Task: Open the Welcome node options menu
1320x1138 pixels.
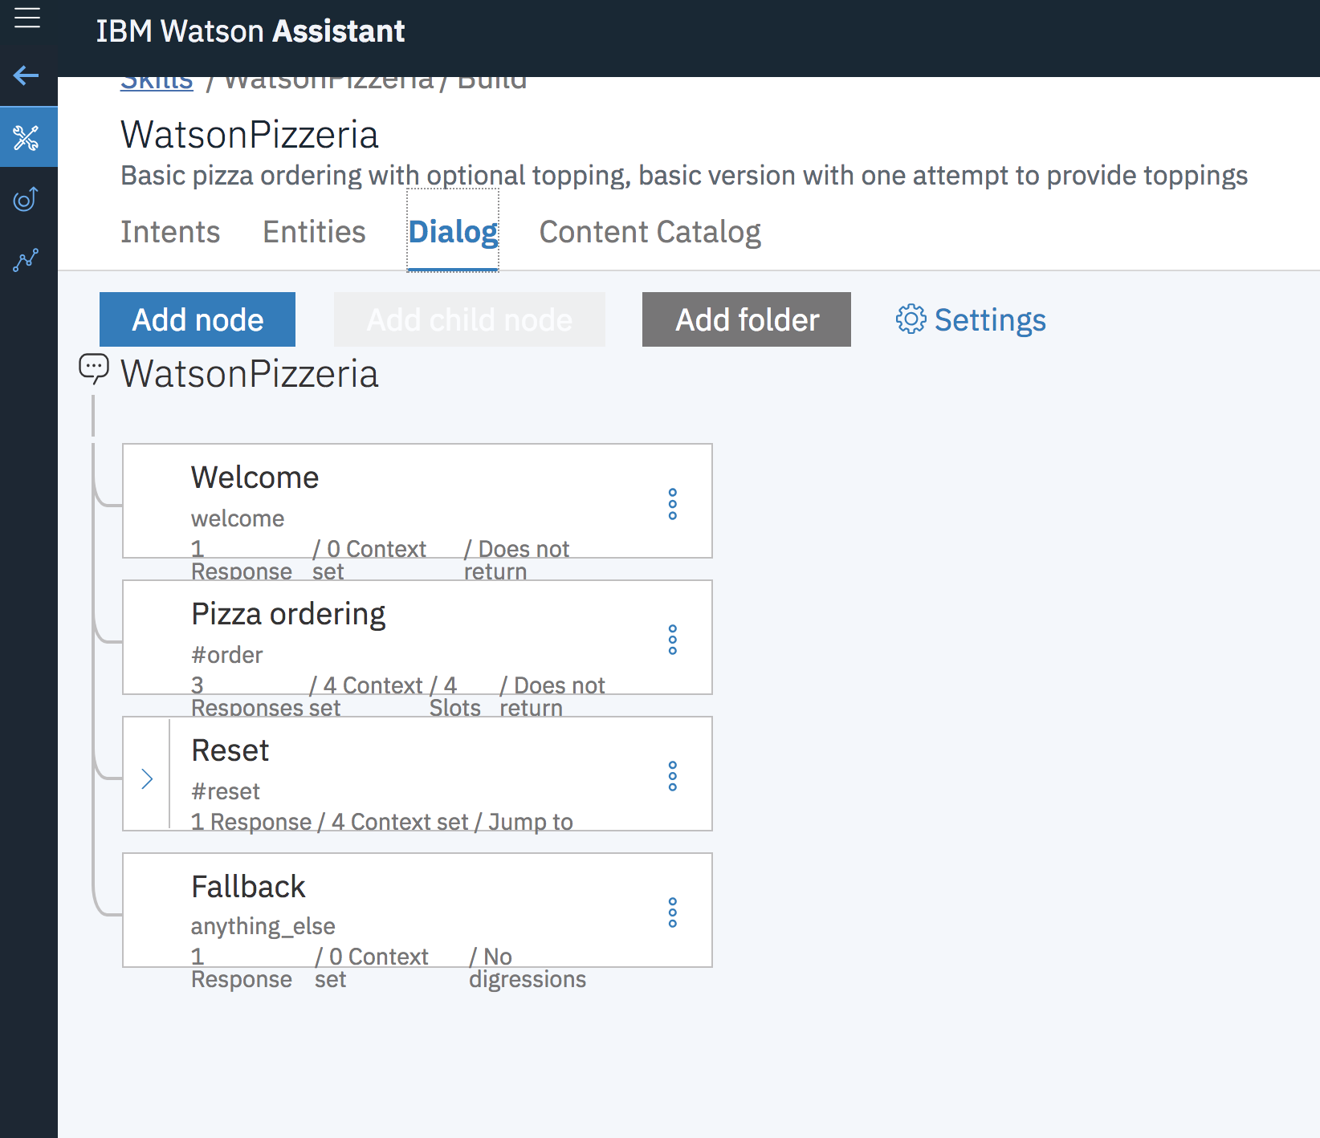Action: pos(673,504)
